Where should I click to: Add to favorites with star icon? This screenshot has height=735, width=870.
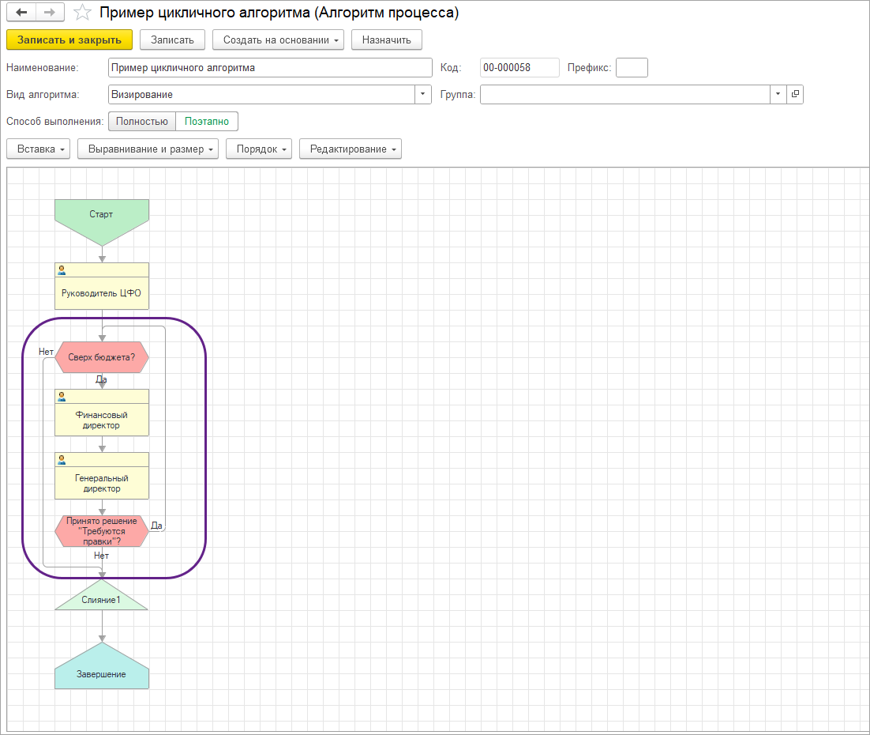[81, 13]
